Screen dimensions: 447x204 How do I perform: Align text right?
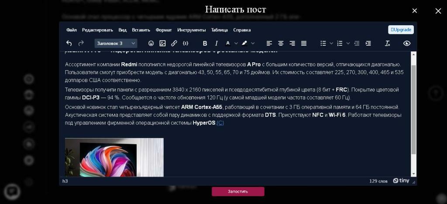pyautogui.click(x=292, y=43)
